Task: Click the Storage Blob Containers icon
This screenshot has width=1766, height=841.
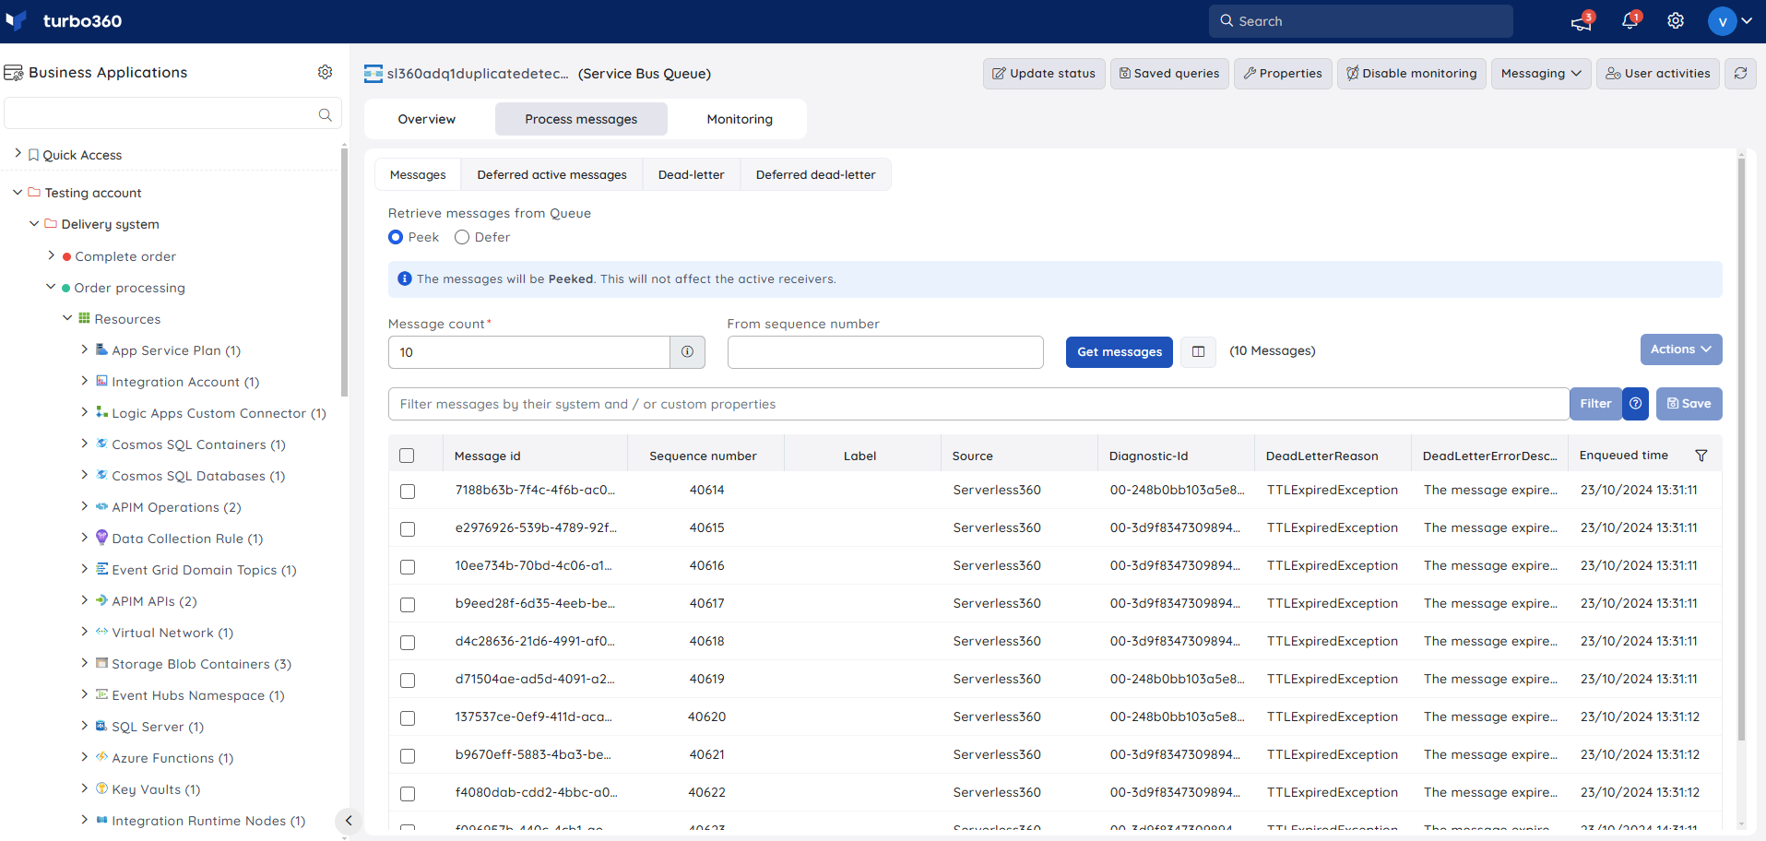Action: coord(101,663)
